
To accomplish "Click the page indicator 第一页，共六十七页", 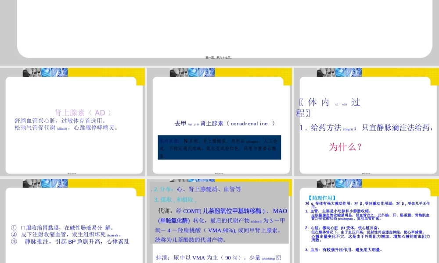I will click(x=219, y=57).
